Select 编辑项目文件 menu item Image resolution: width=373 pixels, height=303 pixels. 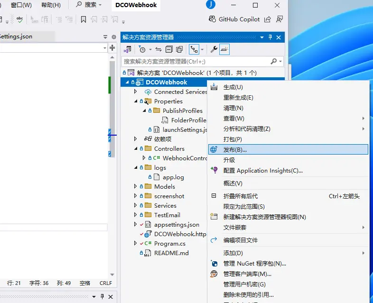[288, 240]
